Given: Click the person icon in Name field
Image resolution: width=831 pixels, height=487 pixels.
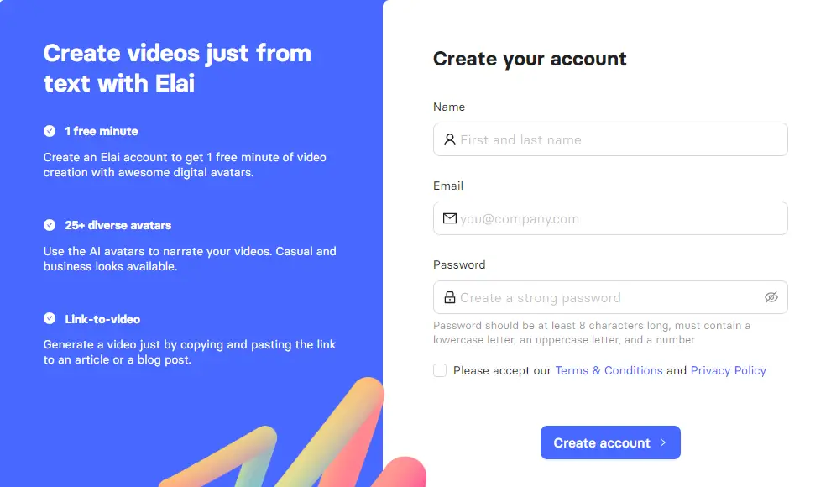Looking at the screenshot, I should (x=449, y=139).
